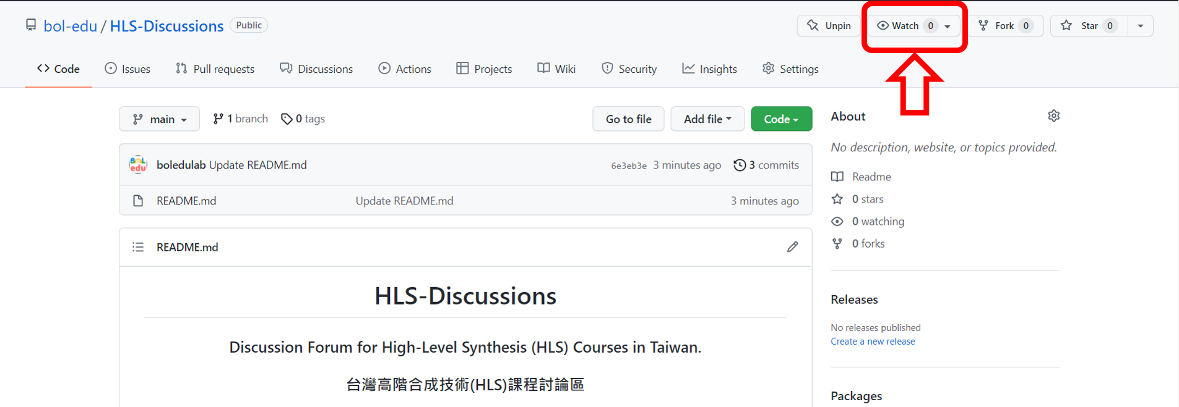Click the README.md header title link

pyautogui.click(x=188, y=247)
